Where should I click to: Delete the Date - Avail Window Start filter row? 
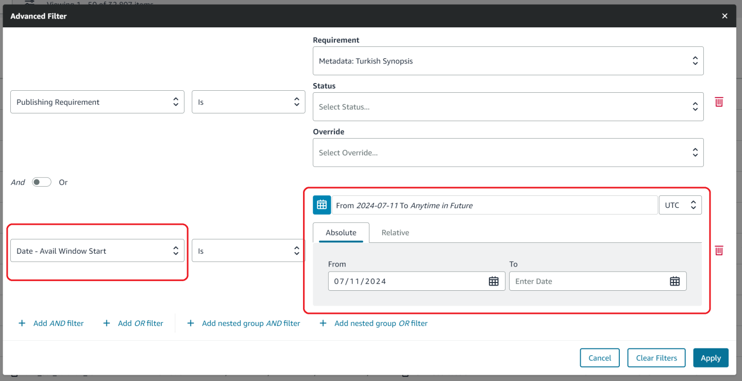click(x=719, y=251)
